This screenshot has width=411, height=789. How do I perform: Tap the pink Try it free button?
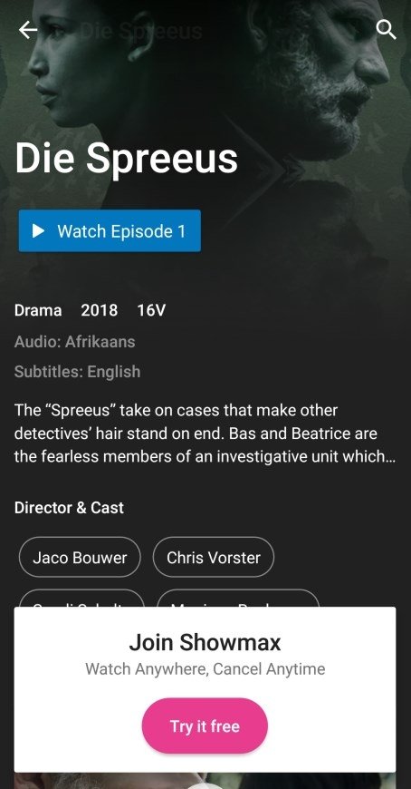click(205, 726)
